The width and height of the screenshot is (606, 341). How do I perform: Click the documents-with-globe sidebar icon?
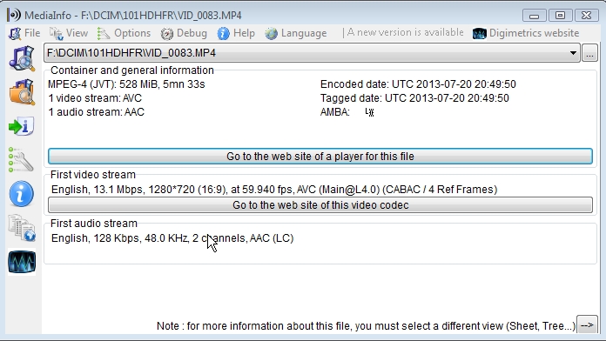[x=22, y=228]
